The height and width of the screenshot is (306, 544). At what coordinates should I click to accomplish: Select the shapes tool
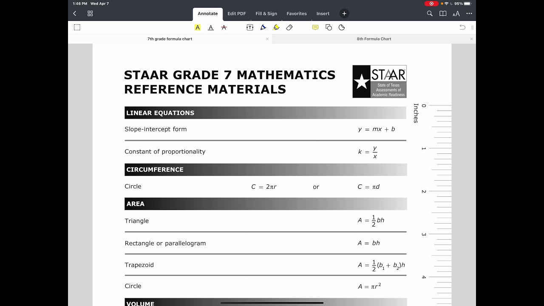329,27
